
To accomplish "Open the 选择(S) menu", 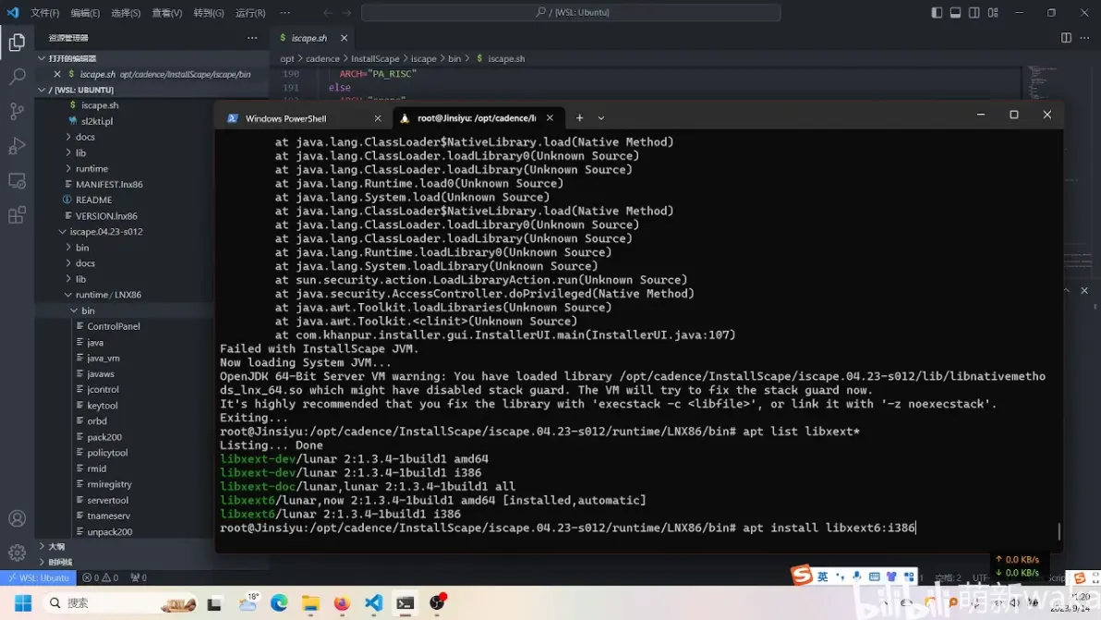I will pos(126,13).
